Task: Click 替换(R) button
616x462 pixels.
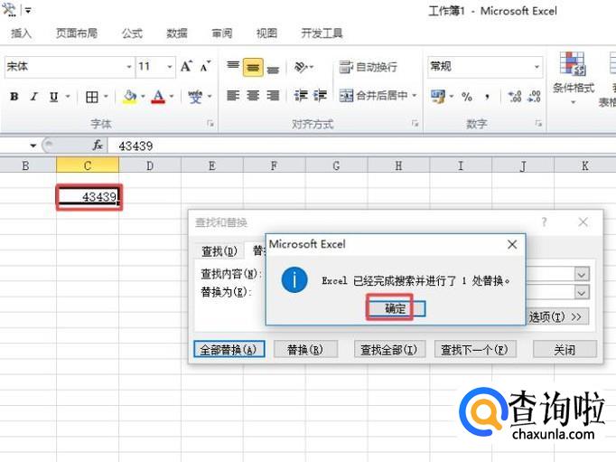Action: [305, 349]
